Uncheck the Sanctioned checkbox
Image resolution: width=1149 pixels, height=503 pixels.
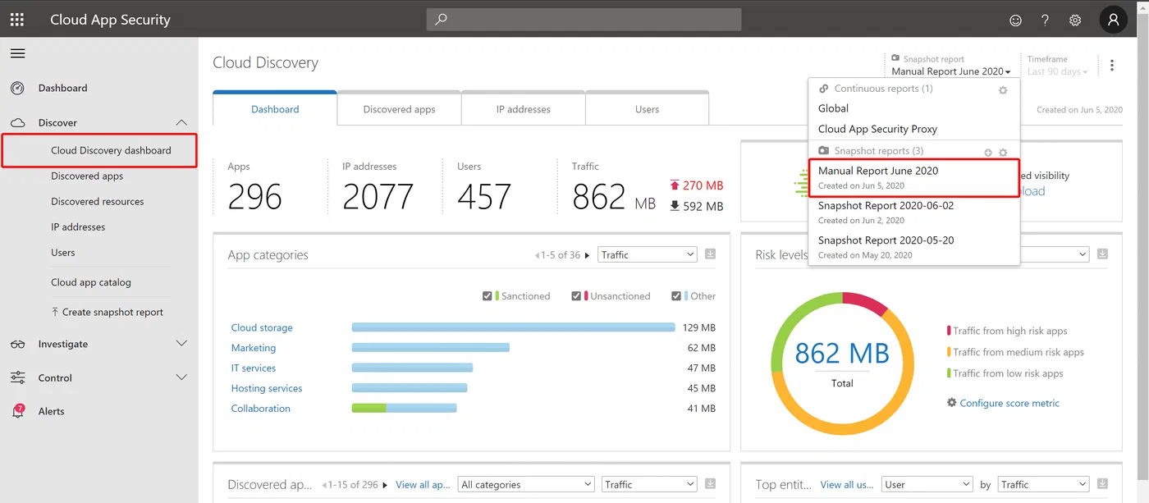(488, 296)
